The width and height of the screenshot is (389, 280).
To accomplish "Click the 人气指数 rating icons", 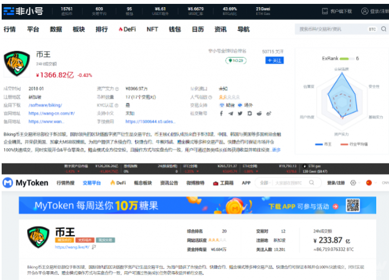I will (229, 97).
